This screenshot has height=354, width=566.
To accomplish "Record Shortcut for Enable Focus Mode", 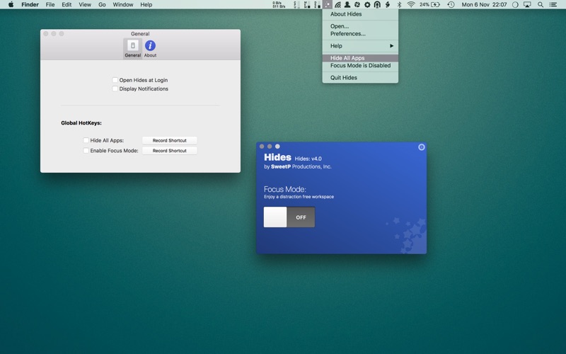I will tap(169, 151).
